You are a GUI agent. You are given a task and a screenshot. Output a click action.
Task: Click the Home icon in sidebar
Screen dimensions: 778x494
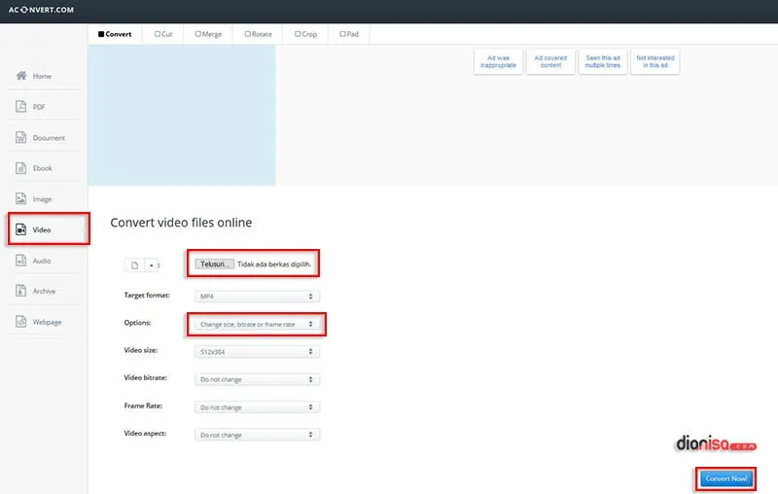click(x=20, y=76)
